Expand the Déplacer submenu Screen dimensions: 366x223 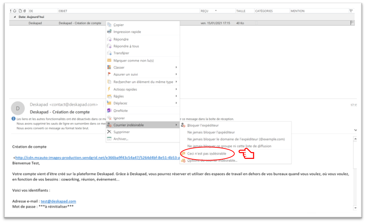click(x=176, y=103)
